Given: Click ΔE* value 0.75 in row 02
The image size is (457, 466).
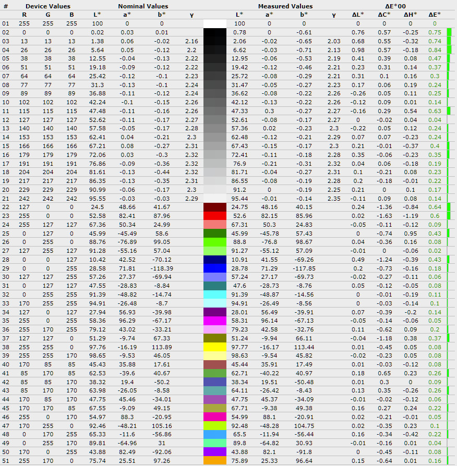Looking at the screenshot, I should [x=435, y=32].
